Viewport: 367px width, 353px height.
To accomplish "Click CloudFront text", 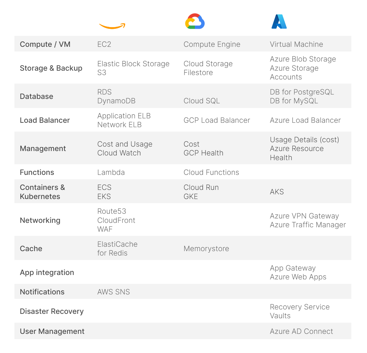I will pyautogui.click(x=116, y=220).
